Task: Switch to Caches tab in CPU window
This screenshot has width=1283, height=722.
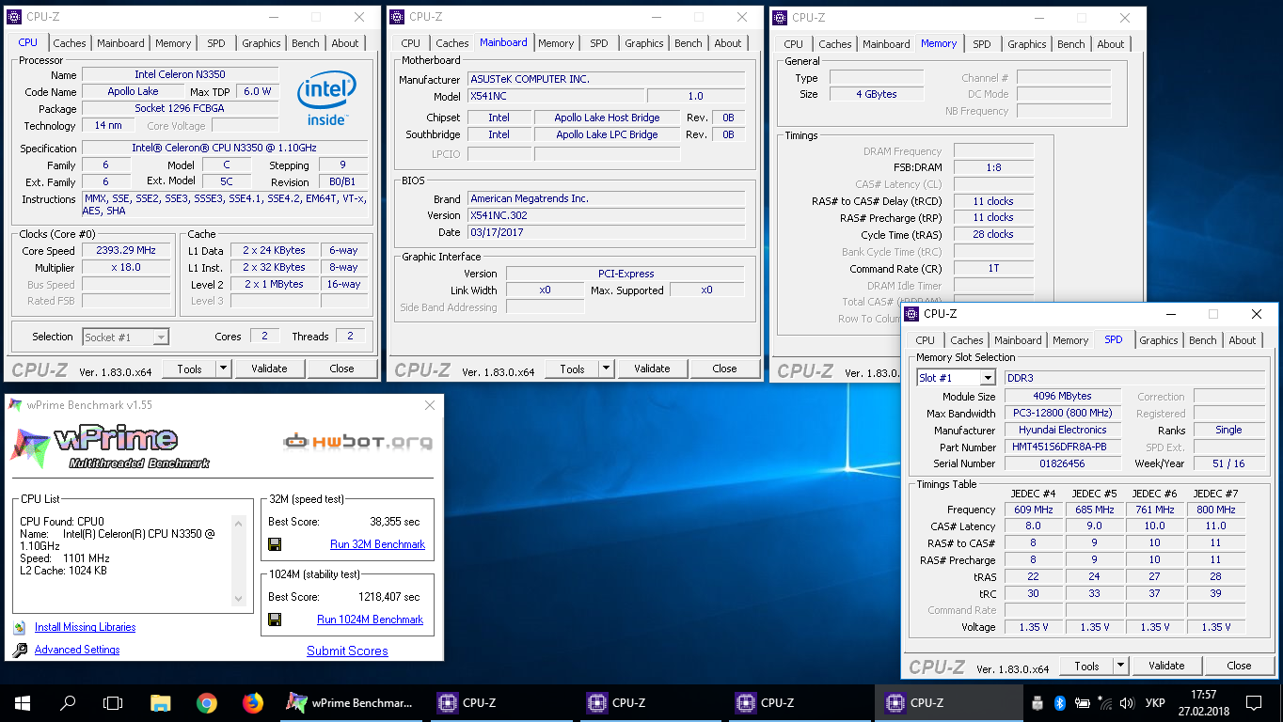Action: 70,43
